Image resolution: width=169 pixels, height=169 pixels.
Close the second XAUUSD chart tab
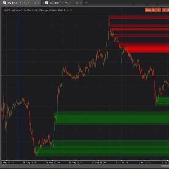click(x=81, y=3)
